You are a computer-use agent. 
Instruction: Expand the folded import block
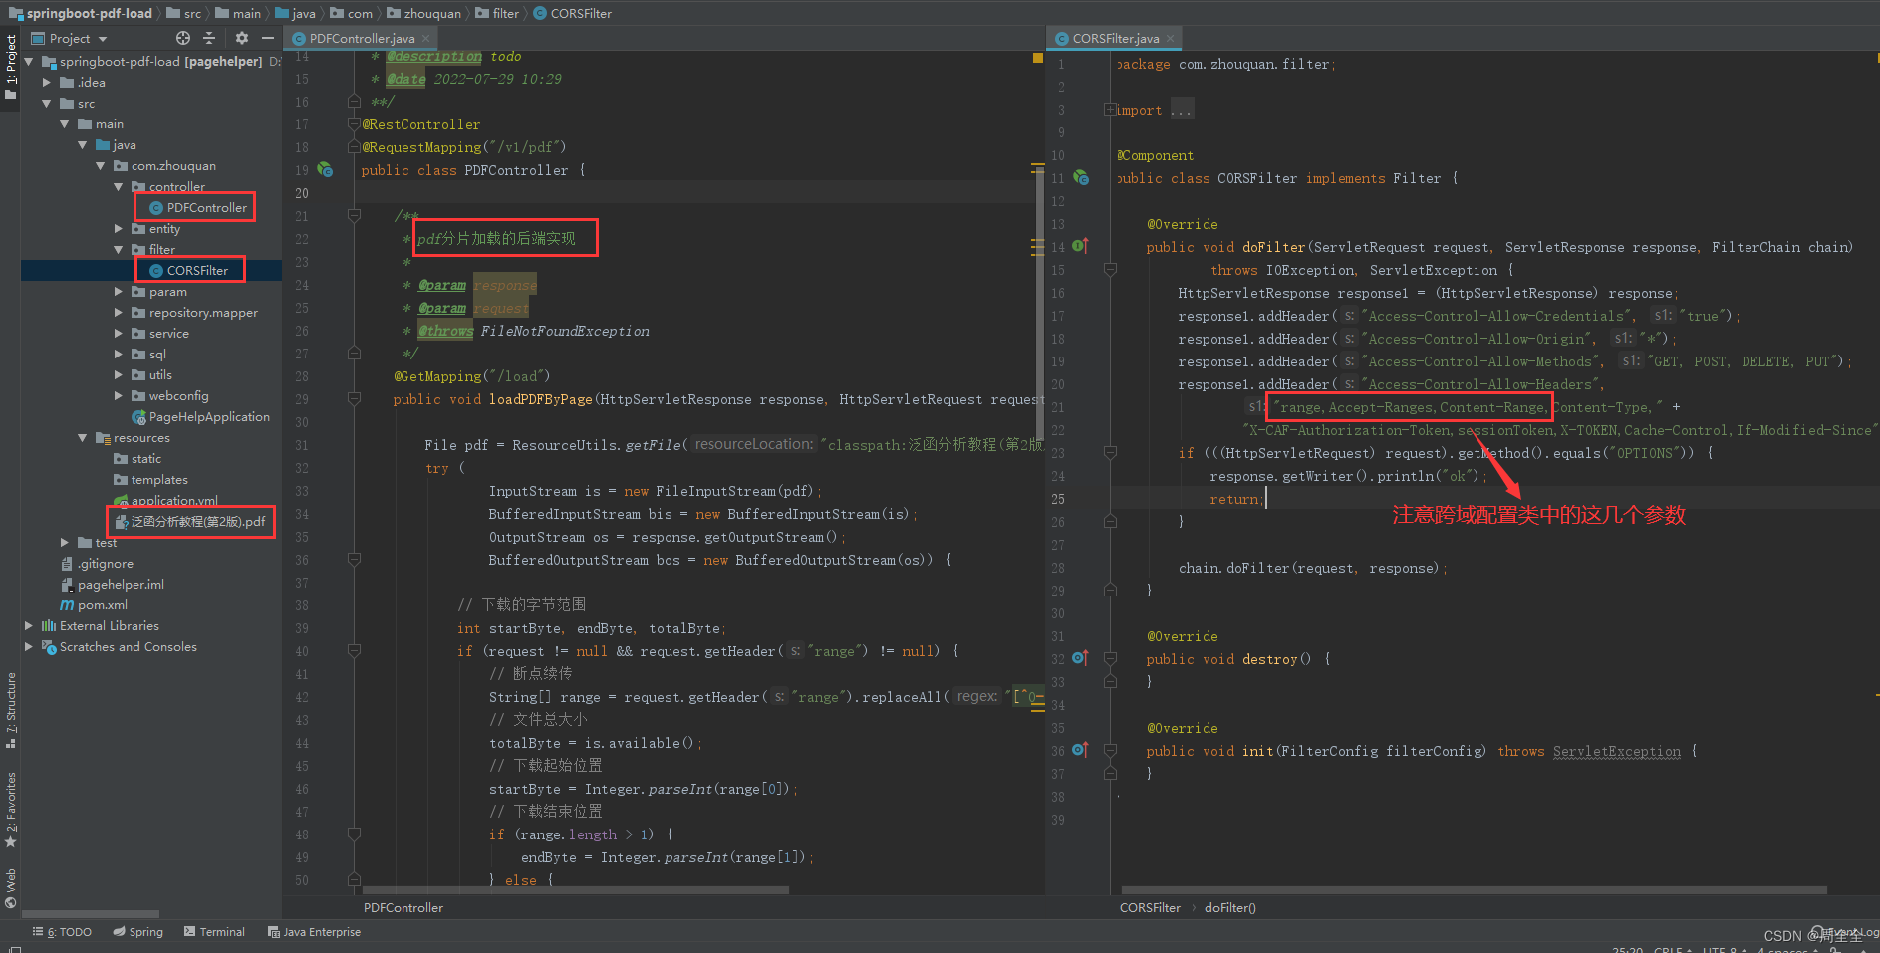click(1110, 110)
